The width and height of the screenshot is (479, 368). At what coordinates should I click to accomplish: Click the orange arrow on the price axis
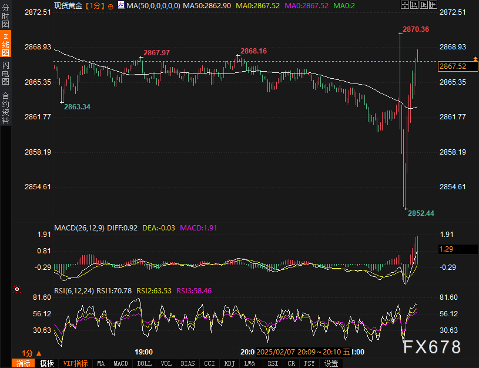point(475,58)
